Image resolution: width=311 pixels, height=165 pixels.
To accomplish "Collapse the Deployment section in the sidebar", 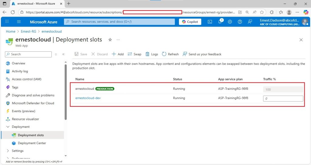I will (x=8, y=127).
